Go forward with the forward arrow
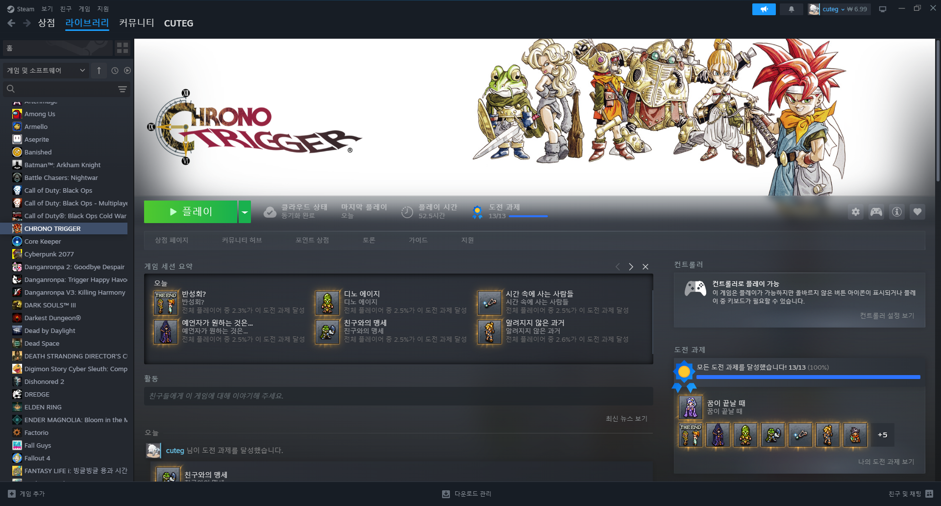Viewport: 941px width, 506px height. 27,23
